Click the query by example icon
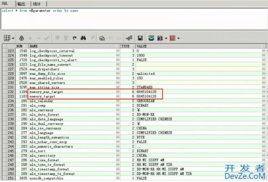Image resolution: width=268 pixels, height=182 pixels. click(x=102, y=38)
